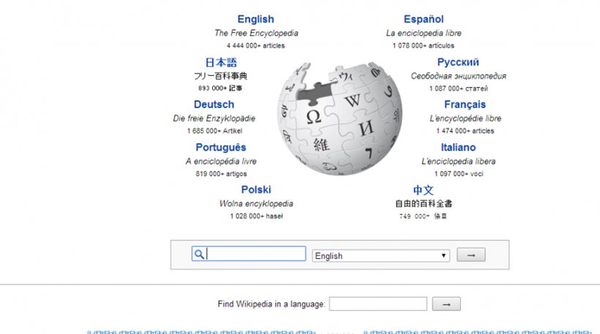Image resolution: width=600 pixels, height=334 pixels.
Task: Open the Español Wikipedia link
Action: (x=424, y=20)
